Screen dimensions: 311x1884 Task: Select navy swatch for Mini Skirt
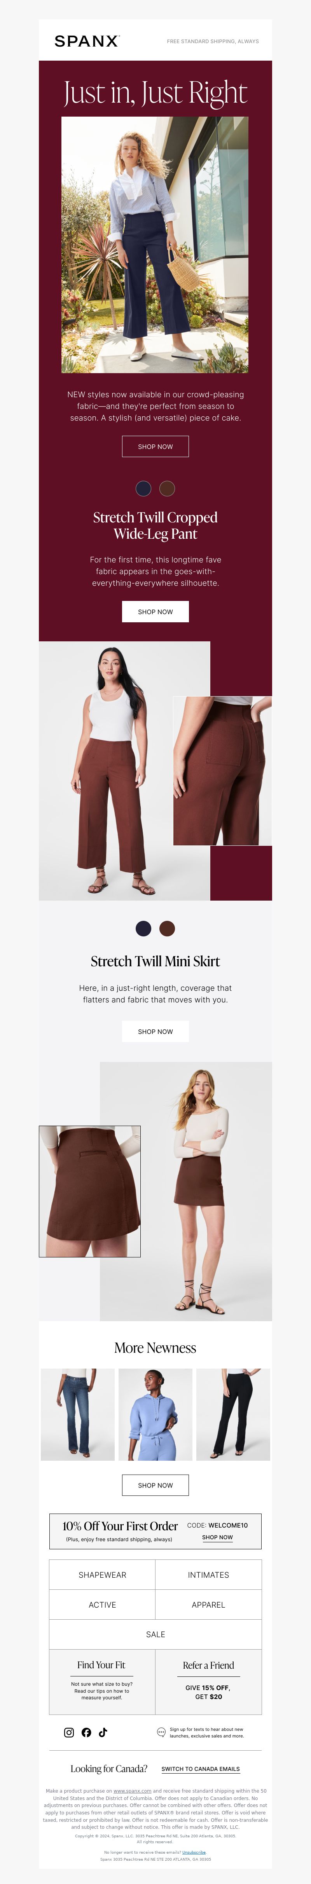pyautogui.click(x=143, y=928)
